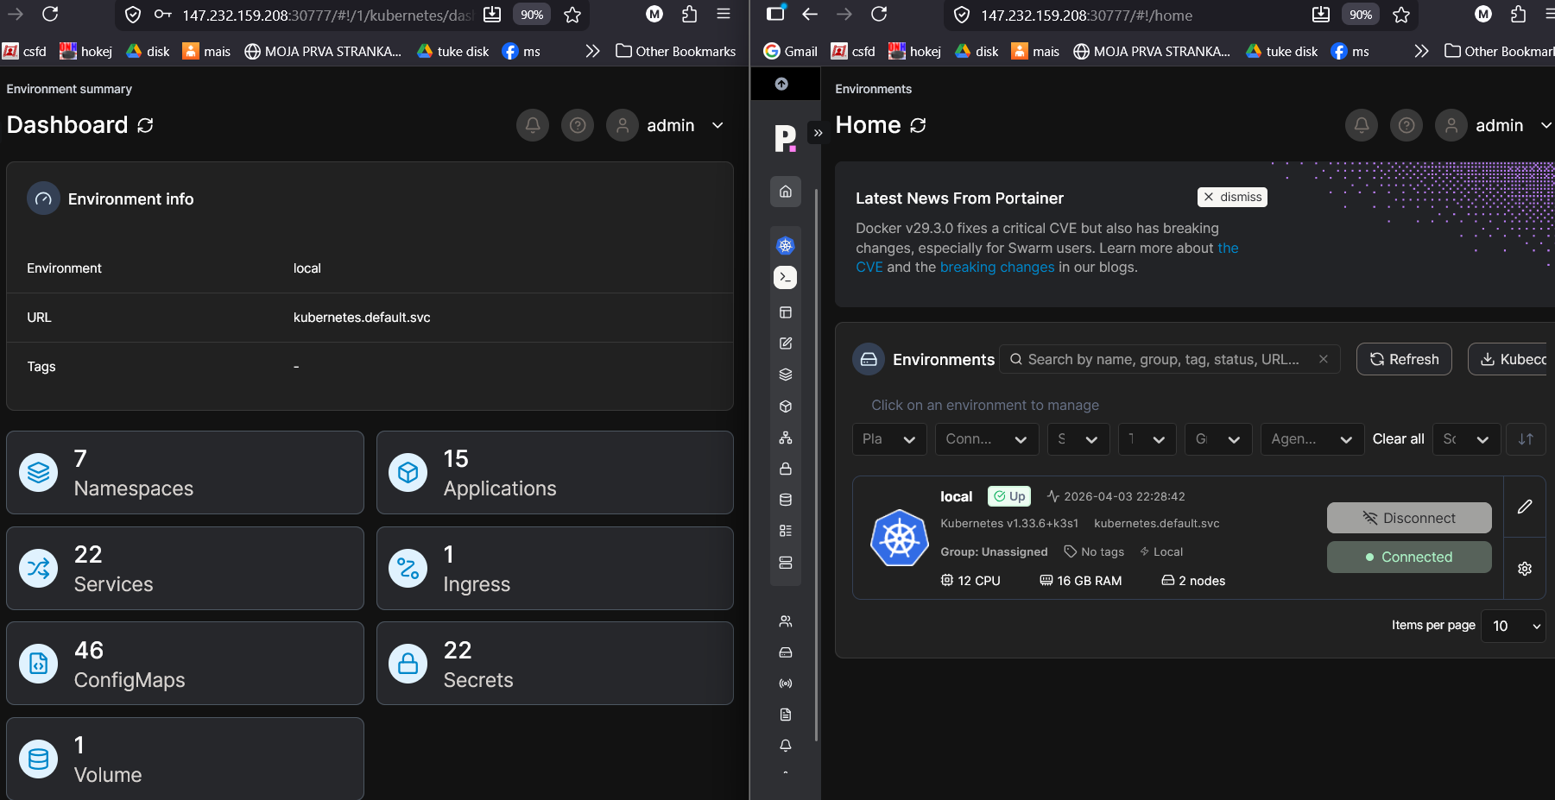Click the help question mark on Dashboard

pyautogui.click(x=577, y=126)
